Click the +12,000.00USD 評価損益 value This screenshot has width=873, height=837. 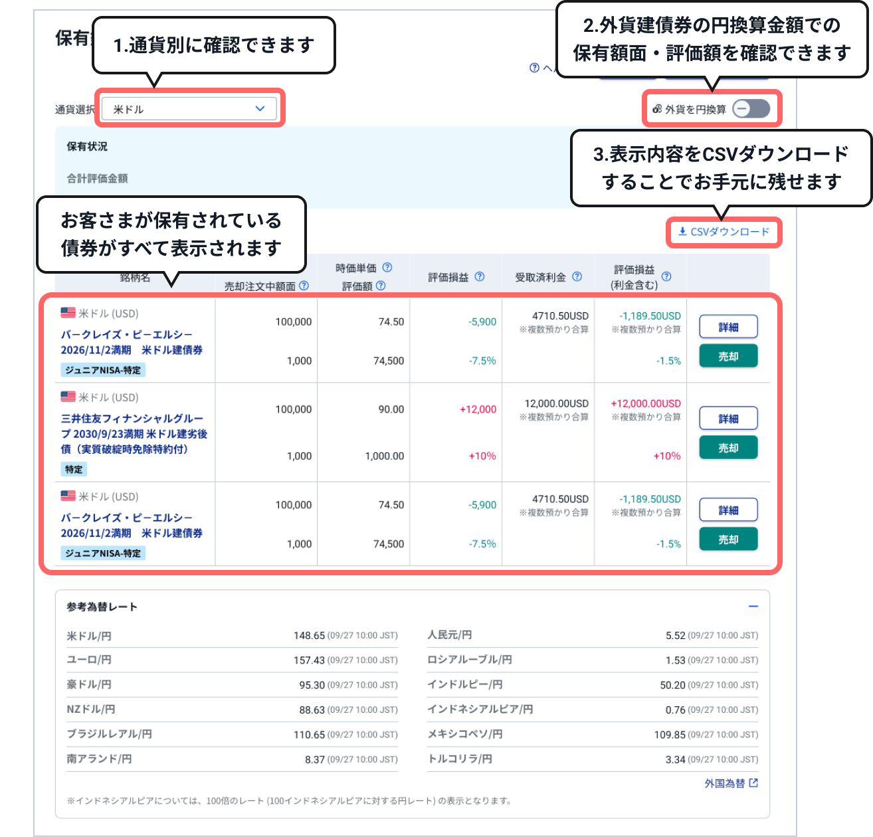click(x=646, y=403)
